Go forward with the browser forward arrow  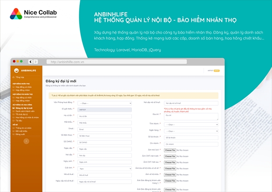pos(35,62)
